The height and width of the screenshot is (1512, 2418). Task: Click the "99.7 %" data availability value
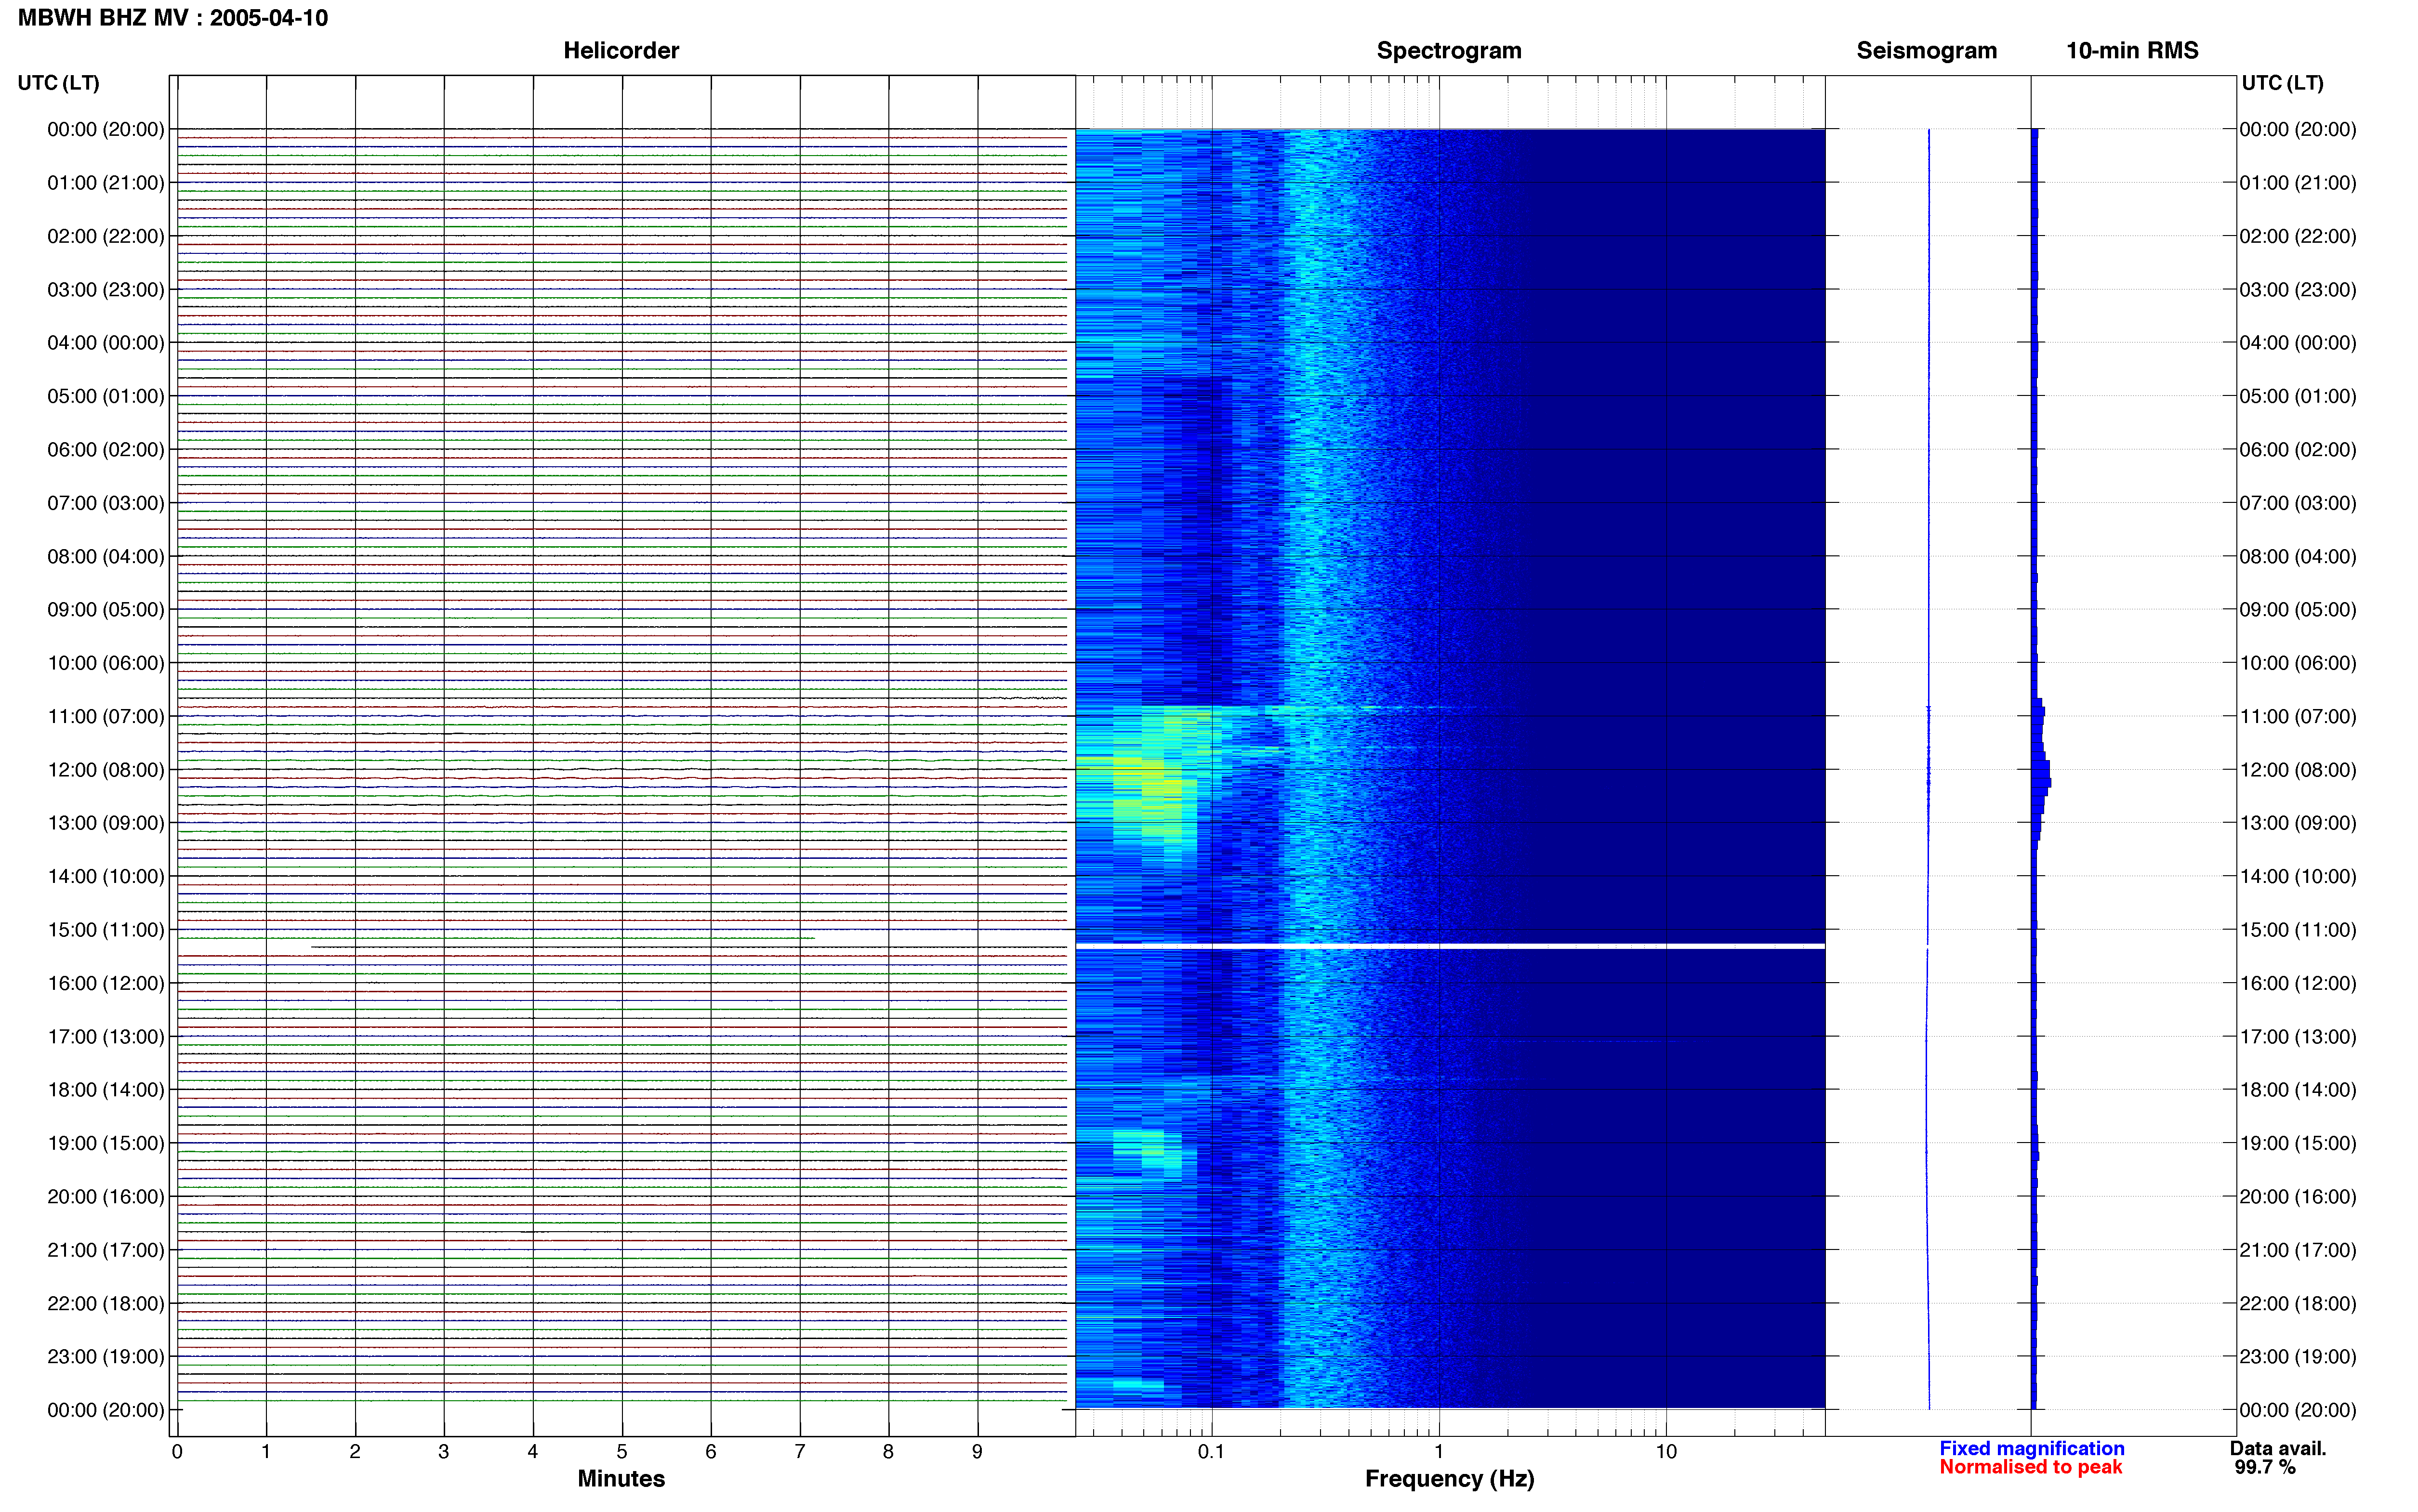point(2265,1467)
